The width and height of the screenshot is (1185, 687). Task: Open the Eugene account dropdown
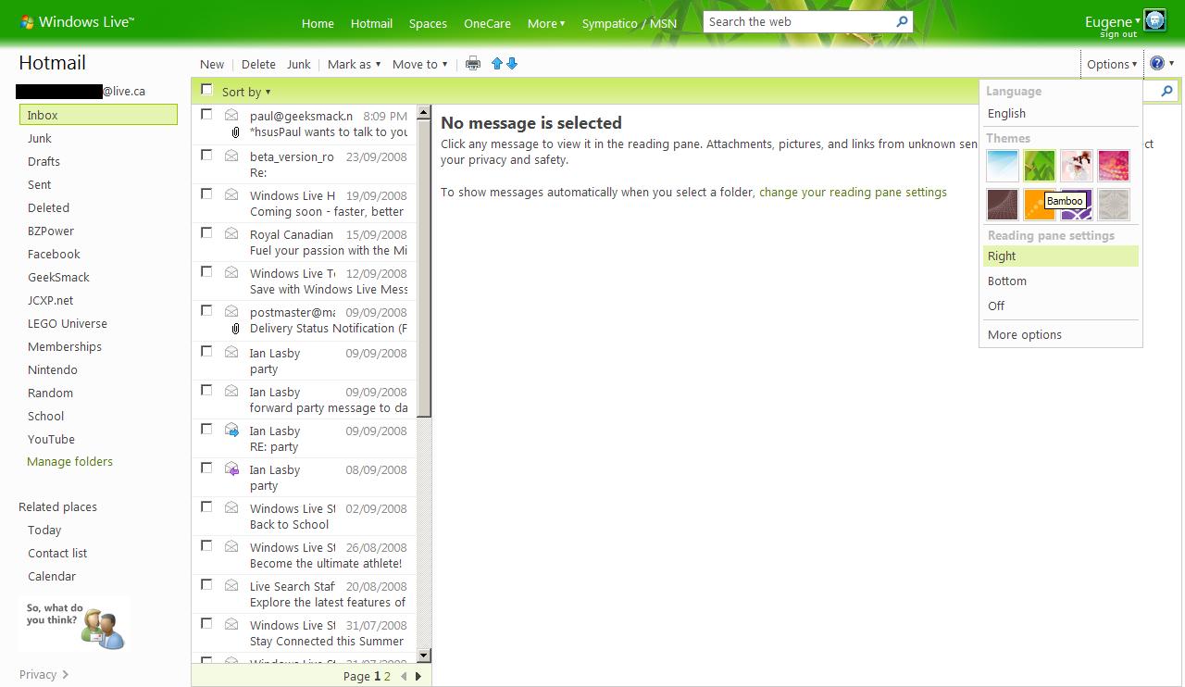click(1113, 21)
